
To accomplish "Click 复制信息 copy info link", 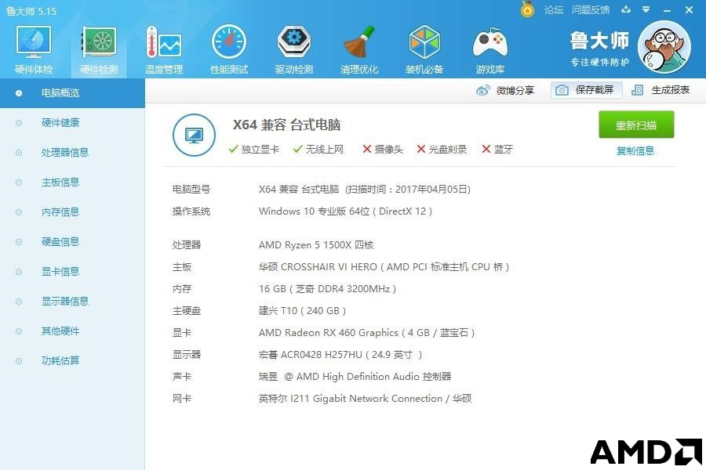I will pos(635,151).
